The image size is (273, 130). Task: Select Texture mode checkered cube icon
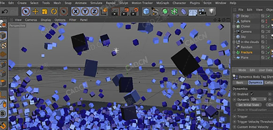(x=3, y=45)
